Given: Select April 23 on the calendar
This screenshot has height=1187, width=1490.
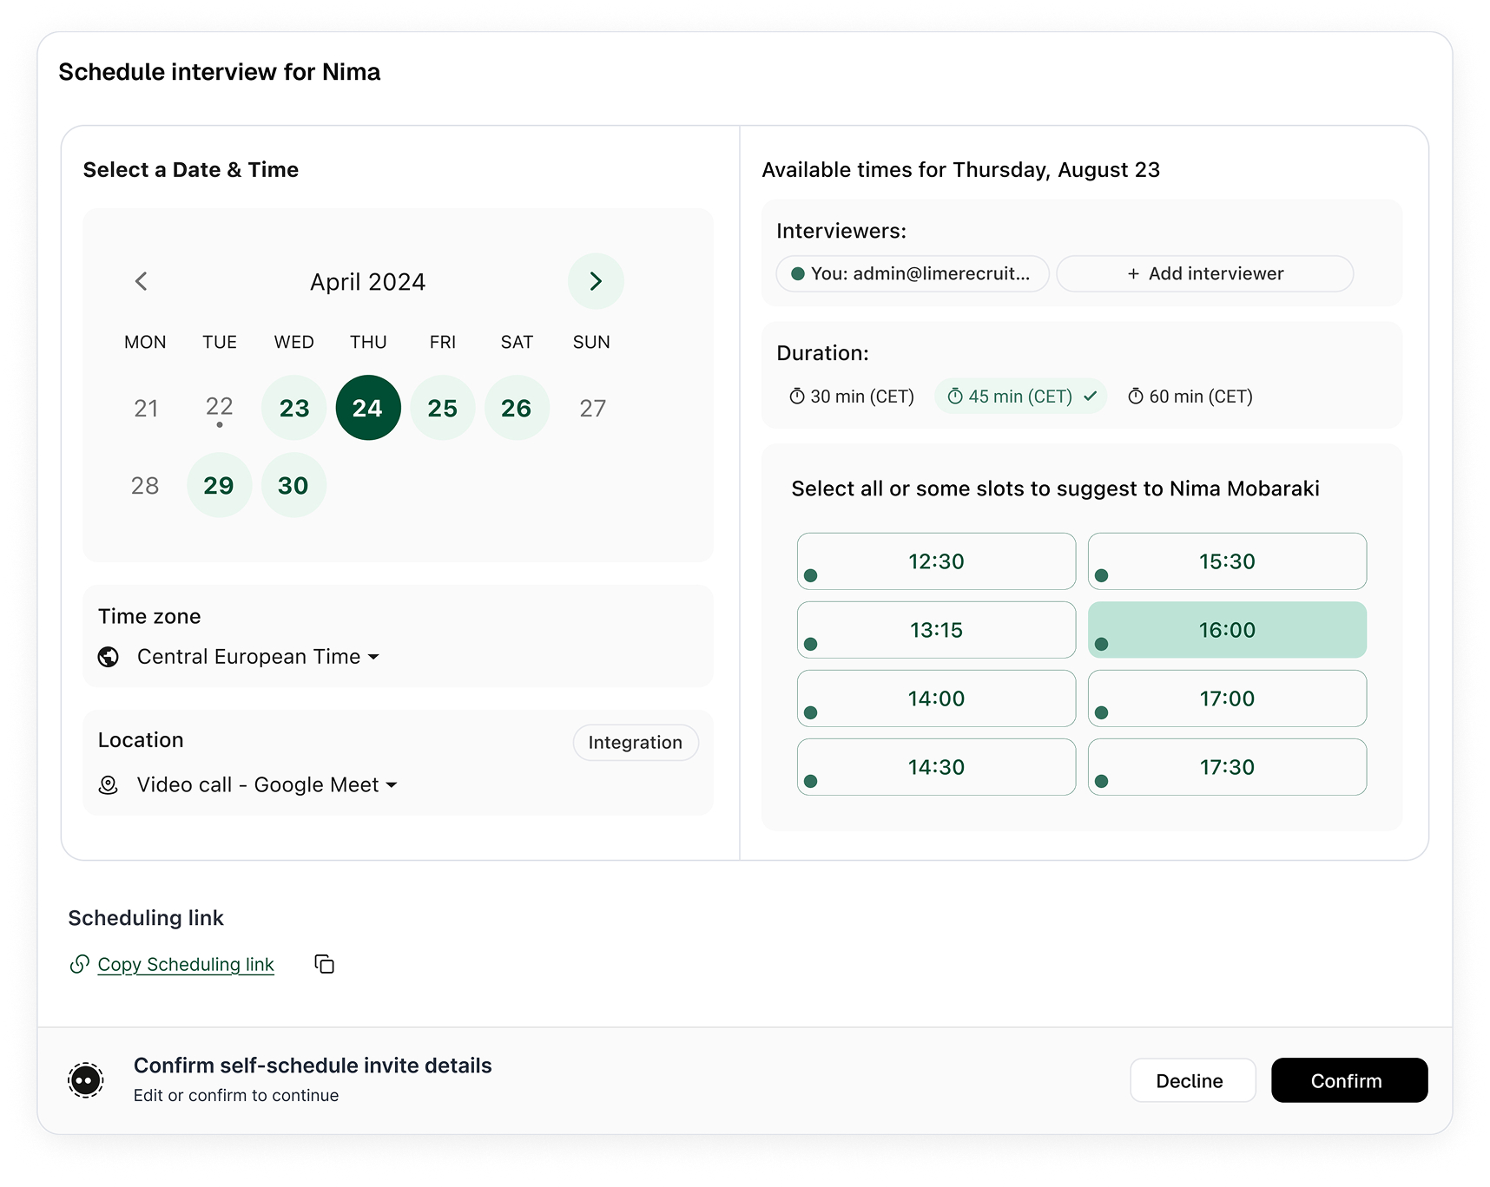Looking at the screenshot, I should tap(294, 408).
